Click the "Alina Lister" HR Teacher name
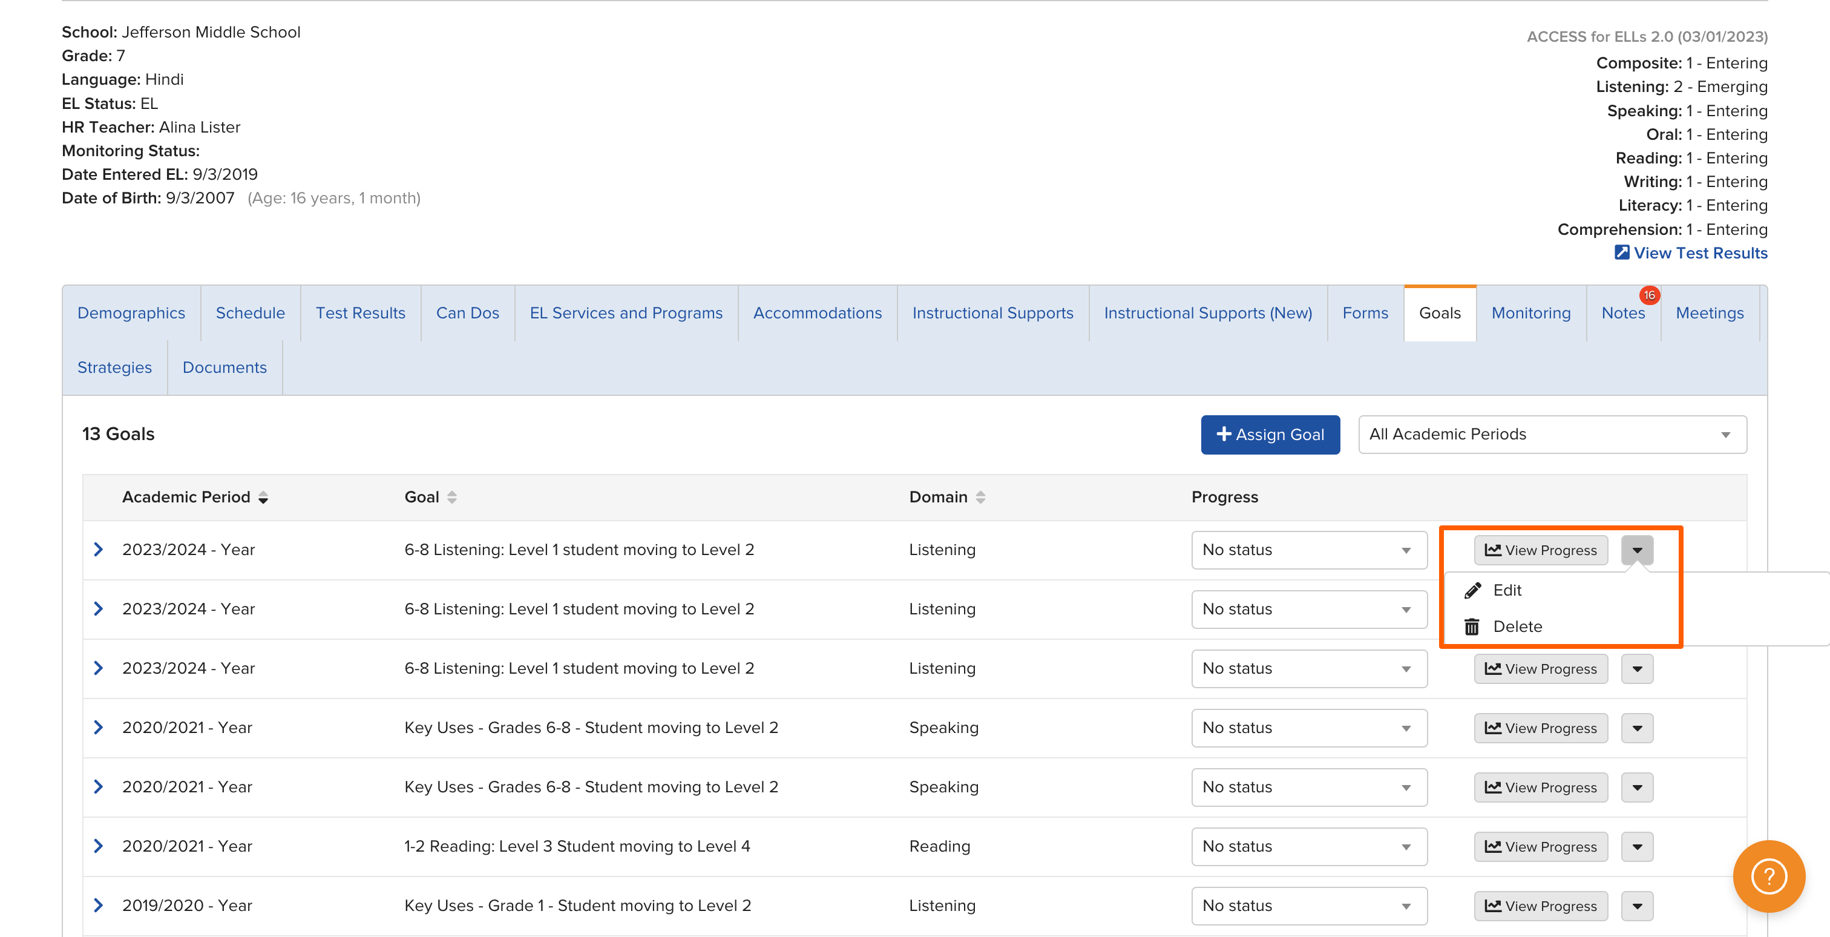This screenshot has height=937, width=1830. 200,127
